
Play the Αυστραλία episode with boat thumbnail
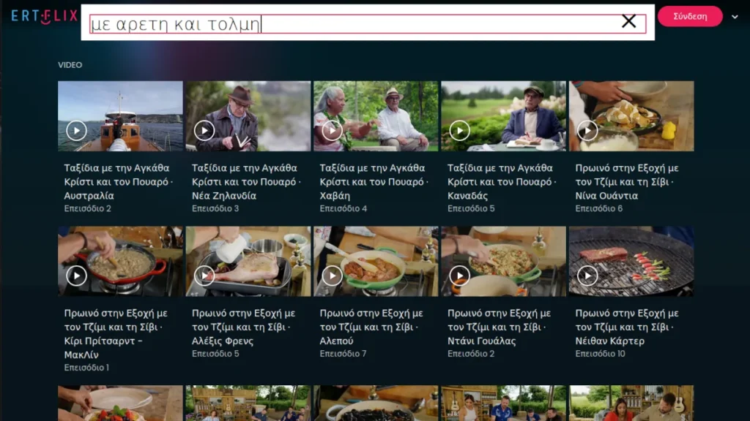[x=76, y=131]
